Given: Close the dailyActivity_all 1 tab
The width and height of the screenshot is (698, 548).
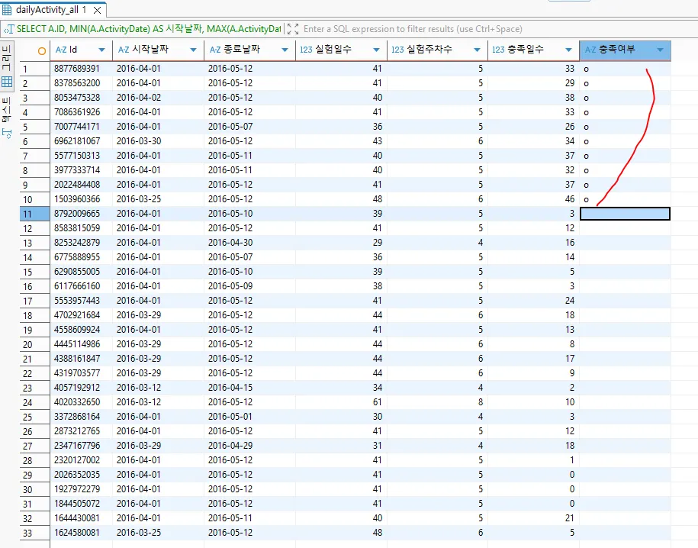Looking at the screenshot, I should (x=97, y=10).
